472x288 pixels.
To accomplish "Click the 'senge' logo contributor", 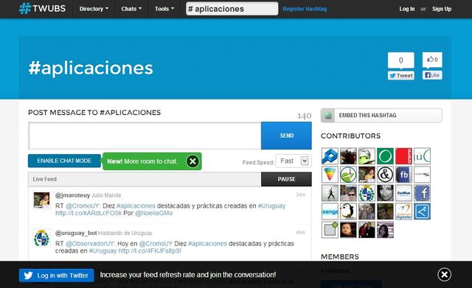I will [x=330, y=211].
